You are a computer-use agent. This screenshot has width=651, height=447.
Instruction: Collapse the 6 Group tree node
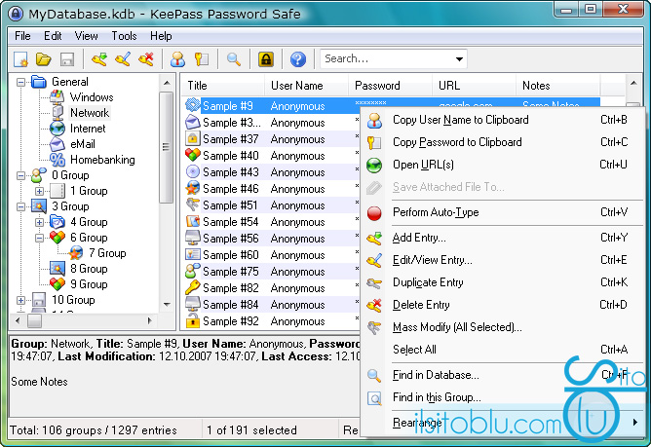39,239
